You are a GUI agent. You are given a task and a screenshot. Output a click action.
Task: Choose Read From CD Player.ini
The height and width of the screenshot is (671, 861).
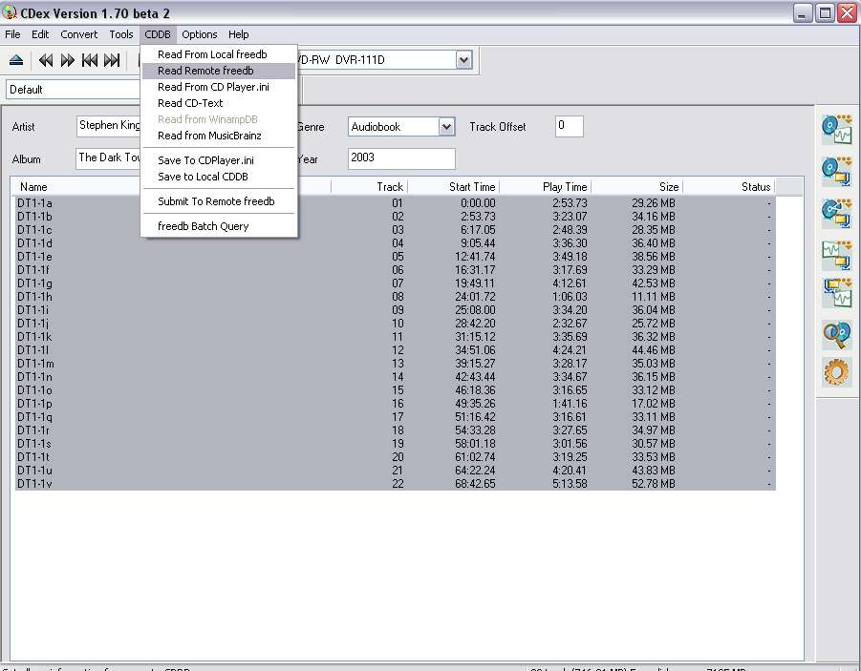click(219, 87)
